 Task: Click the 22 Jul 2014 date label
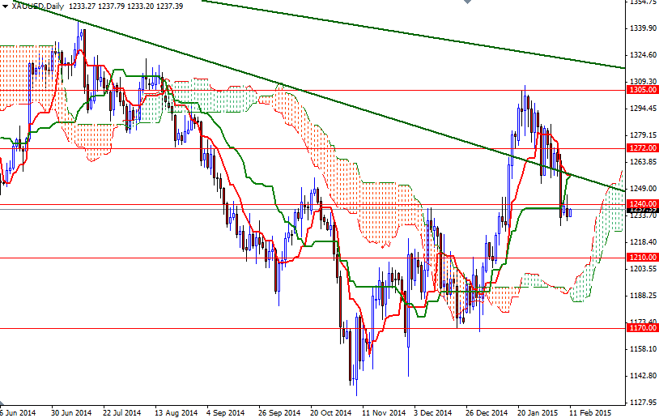coord(121,412)
